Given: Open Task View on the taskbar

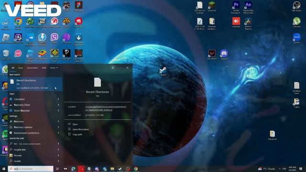Looking at the screenshot, I should pos(57,169).
